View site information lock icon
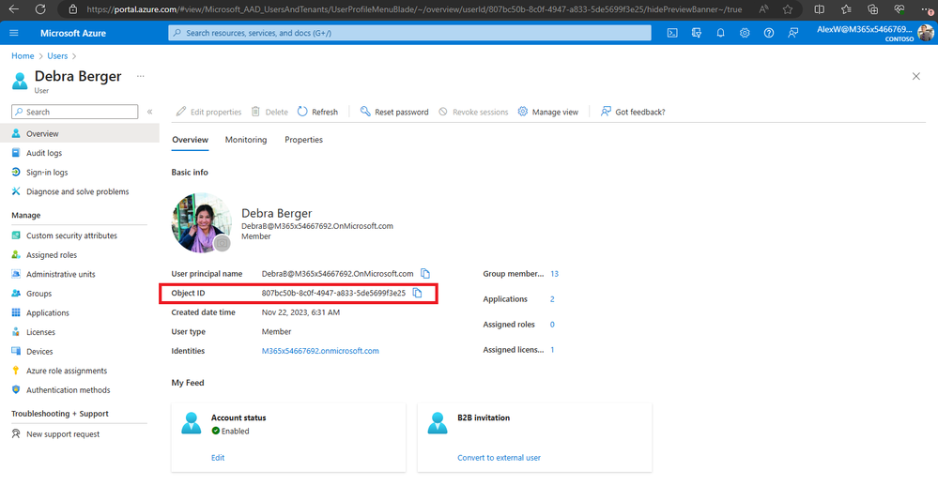The height and width of the screenshot is (501, 938). (x=73, y=9)
